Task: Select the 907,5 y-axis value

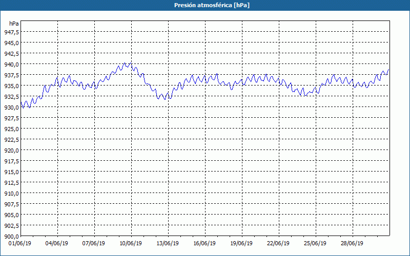Action: pos(11,204)
